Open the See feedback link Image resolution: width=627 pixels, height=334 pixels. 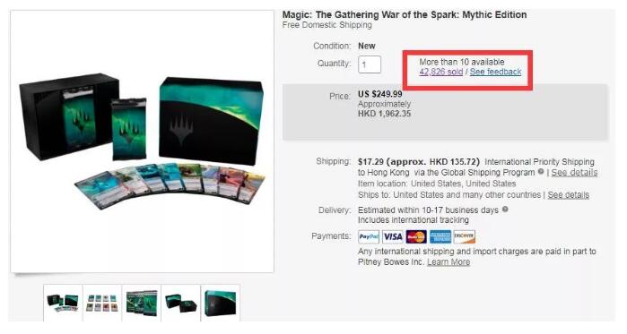pos(495,72)
